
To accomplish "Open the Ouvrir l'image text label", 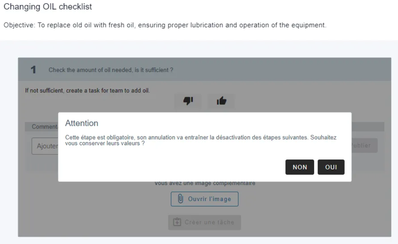I will click(209, 199).
